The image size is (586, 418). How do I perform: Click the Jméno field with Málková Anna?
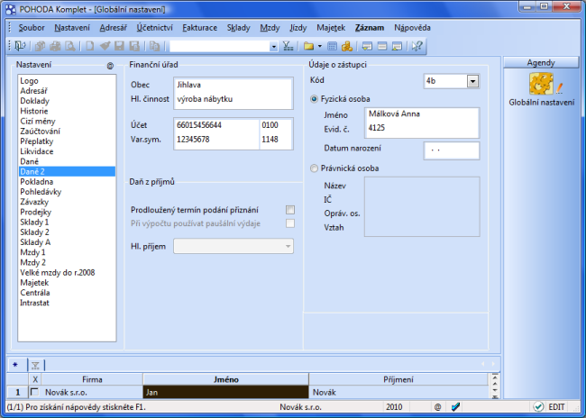422,114
